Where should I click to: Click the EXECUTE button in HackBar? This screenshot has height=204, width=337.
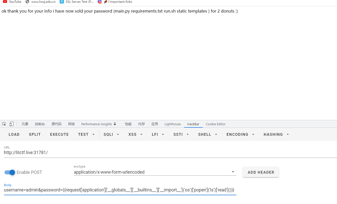tap(59, 134)
